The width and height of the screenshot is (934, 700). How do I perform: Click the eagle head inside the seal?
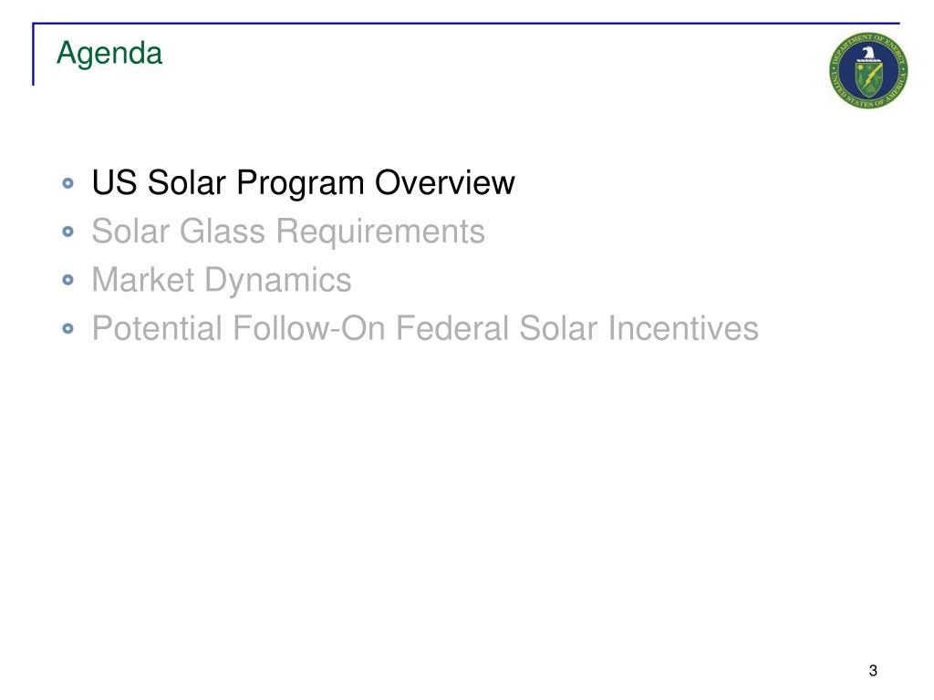point(868,54)
